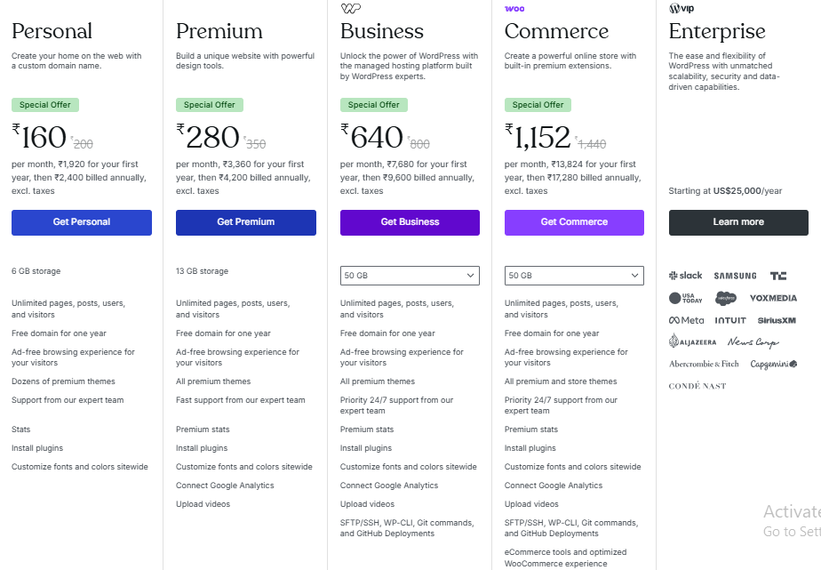Click Get Commerce to purchase
This screenshot has height=570, width=821.
click(x=574, y=222)
